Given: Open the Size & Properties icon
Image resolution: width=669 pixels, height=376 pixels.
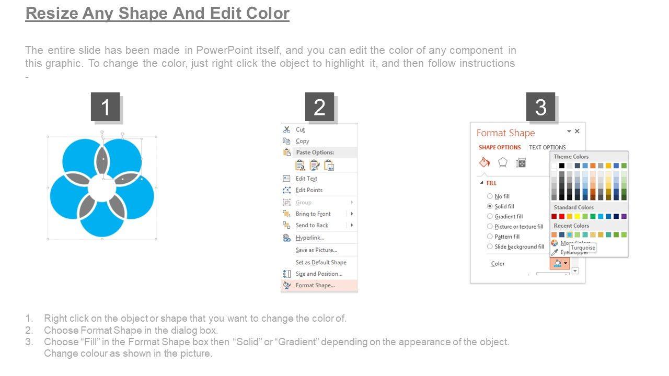Looking at the screenshot, I should point(521,163).
